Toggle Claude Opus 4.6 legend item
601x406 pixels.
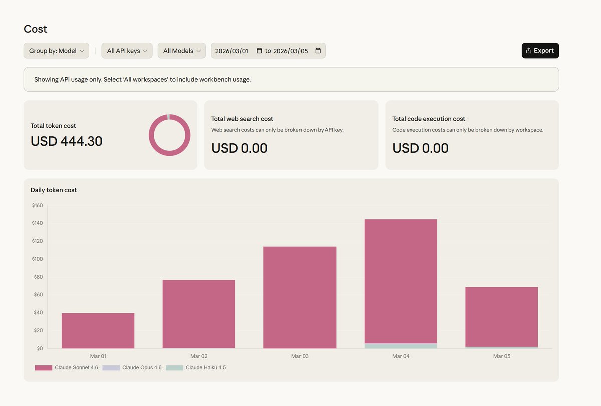[x=132, y=368]
